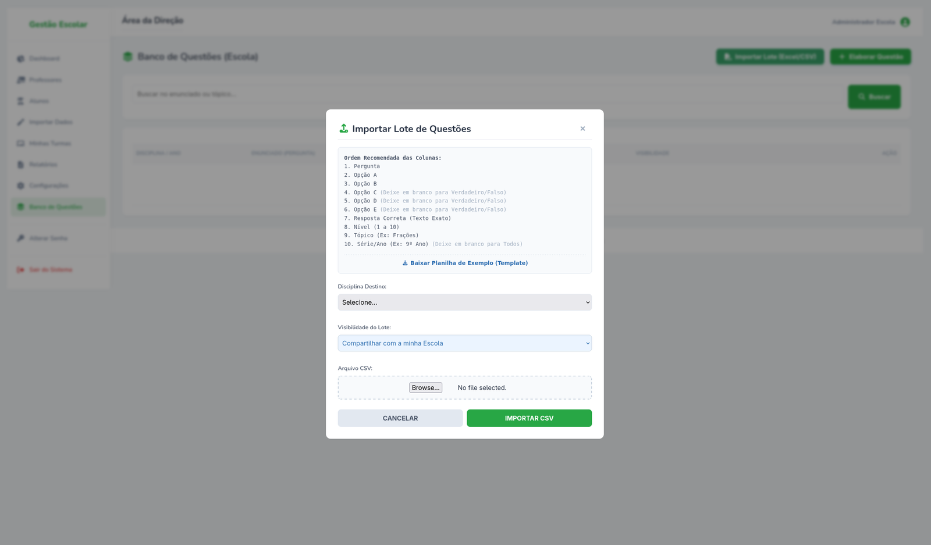Click the red Sair do Sistema logout icon
The width and height of the screenshot is (931, 545).
pos(21,270)
